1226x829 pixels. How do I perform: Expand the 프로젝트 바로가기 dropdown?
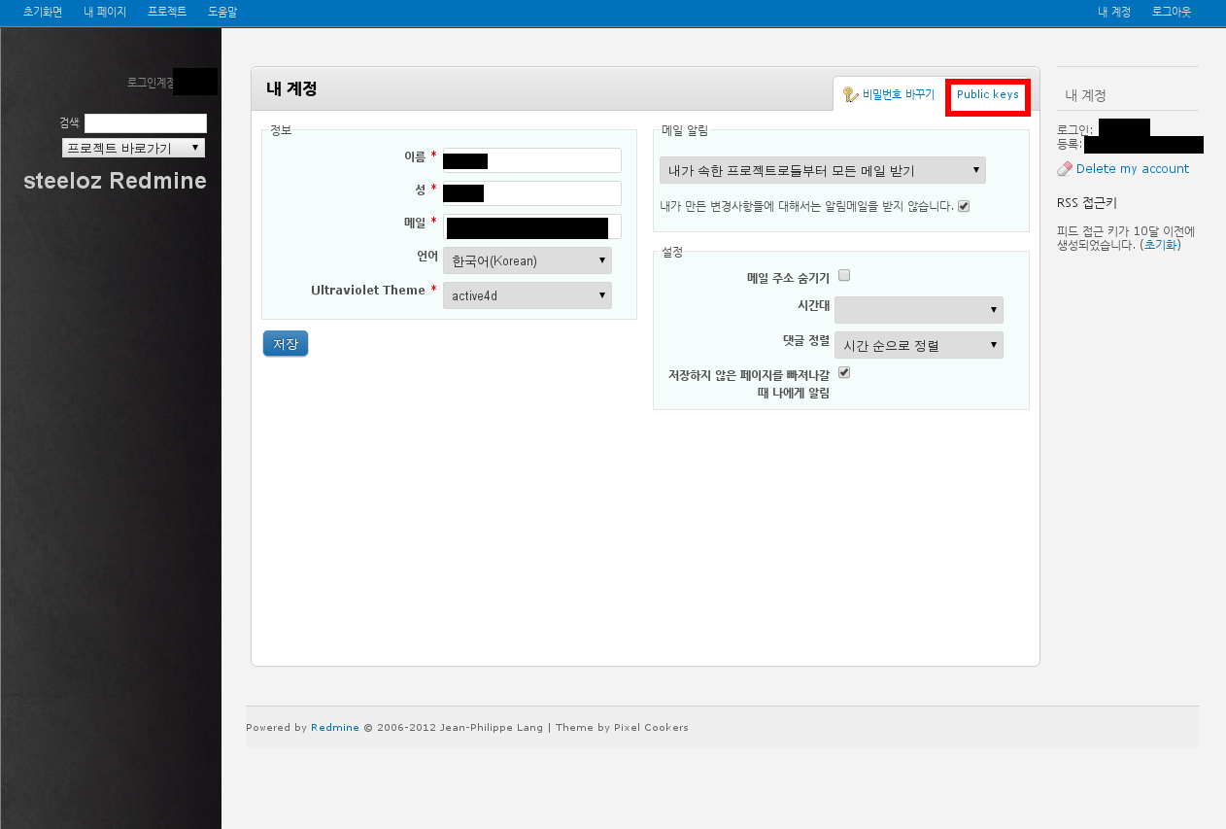133,148
